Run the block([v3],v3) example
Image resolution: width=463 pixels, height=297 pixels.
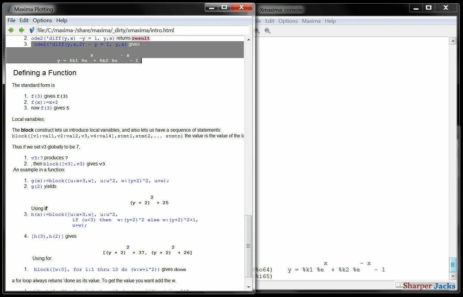click(x=64, y=164)
